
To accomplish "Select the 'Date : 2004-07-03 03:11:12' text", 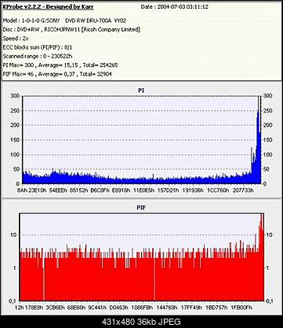I will pos(175,7).
